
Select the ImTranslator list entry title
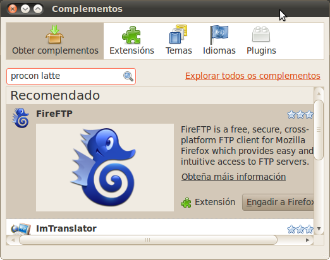coord(66,228)
